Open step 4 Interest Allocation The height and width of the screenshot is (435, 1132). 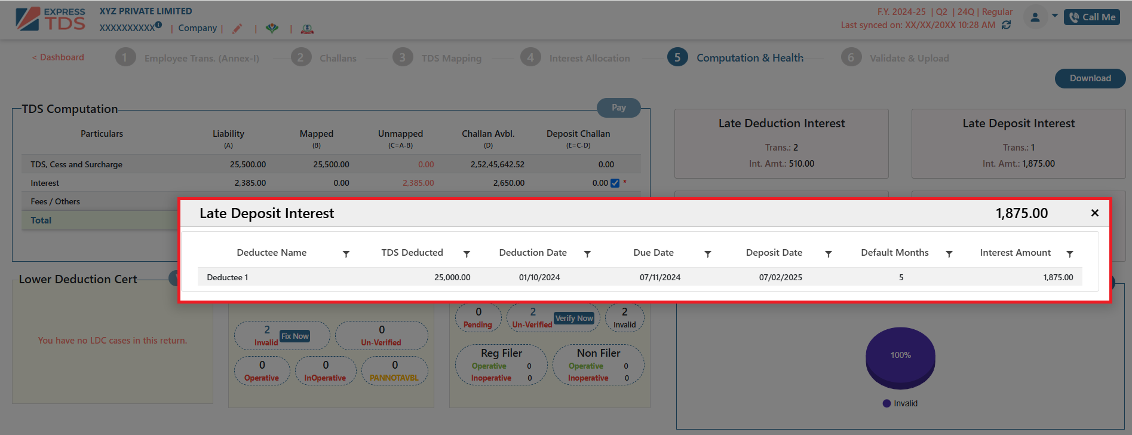coord(575,58)
